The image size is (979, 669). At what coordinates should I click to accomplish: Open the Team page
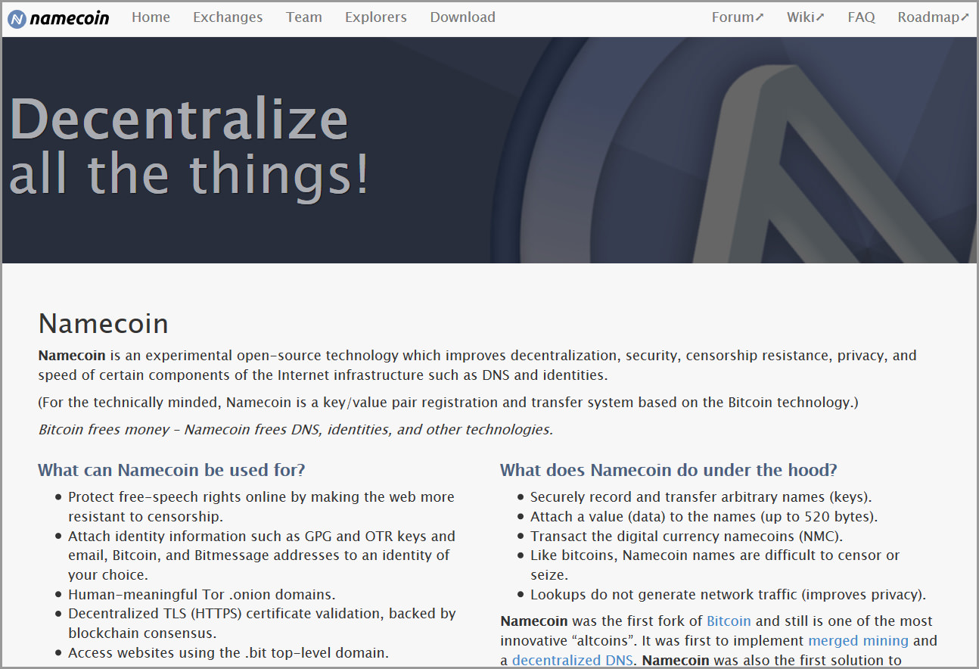click(x=304, y=17)
